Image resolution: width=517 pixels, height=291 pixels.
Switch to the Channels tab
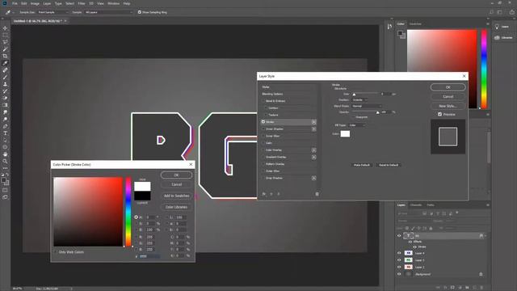416,205
